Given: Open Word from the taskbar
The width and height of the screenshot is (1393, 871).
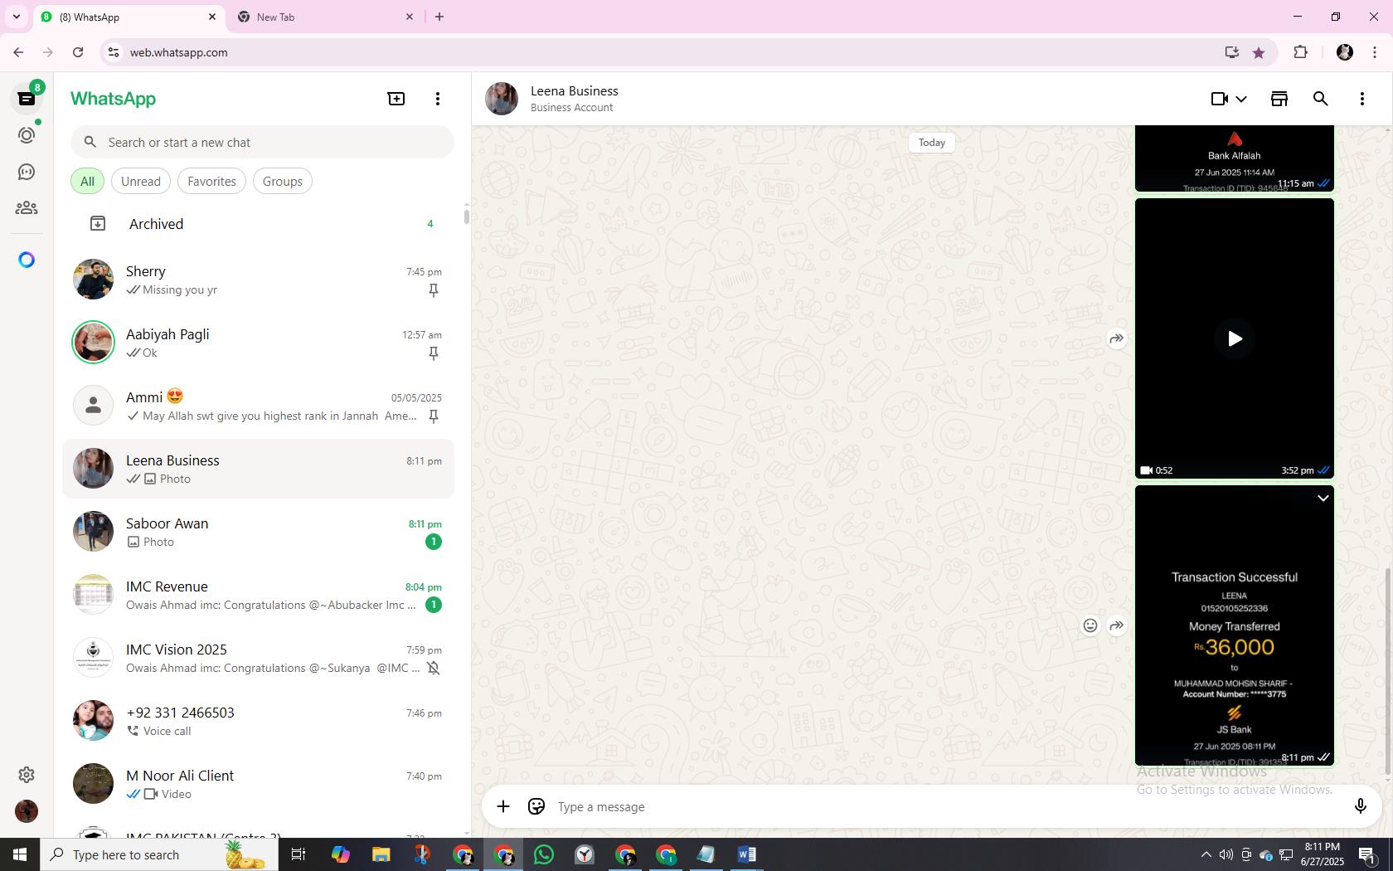Looking at the screenshot, I should click(746, 854).
